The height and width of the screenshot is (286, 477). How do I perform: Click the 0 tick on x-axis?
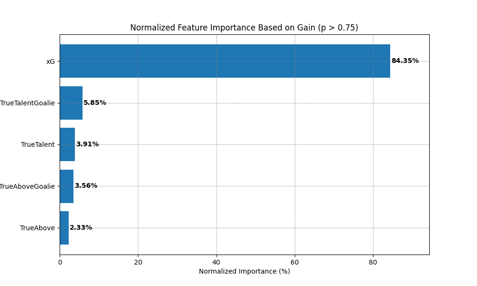point(60,262)
